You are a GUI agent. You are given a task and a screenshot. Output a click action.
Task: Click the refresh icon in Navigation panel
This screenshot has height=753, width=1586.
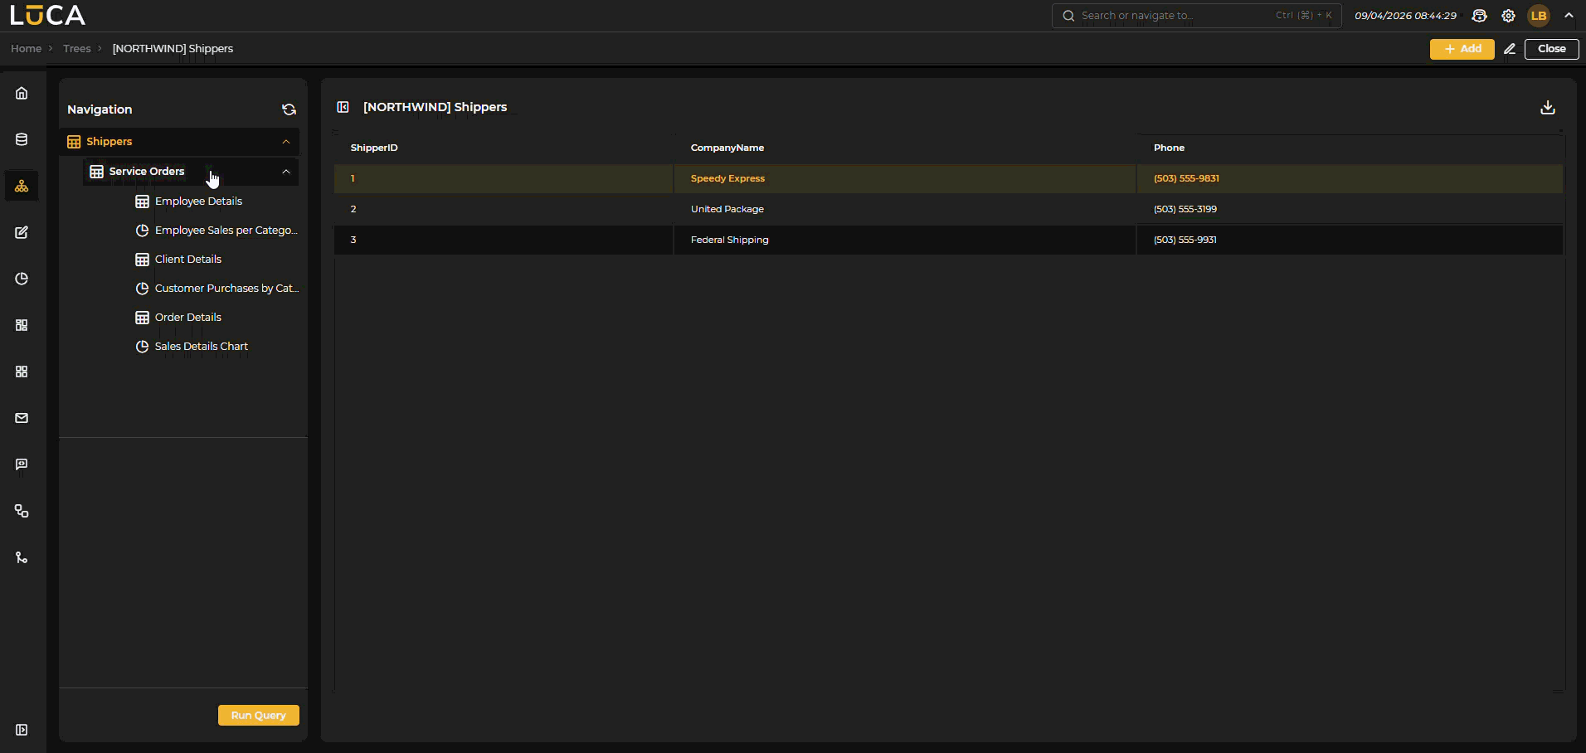[x=289, y=109]
